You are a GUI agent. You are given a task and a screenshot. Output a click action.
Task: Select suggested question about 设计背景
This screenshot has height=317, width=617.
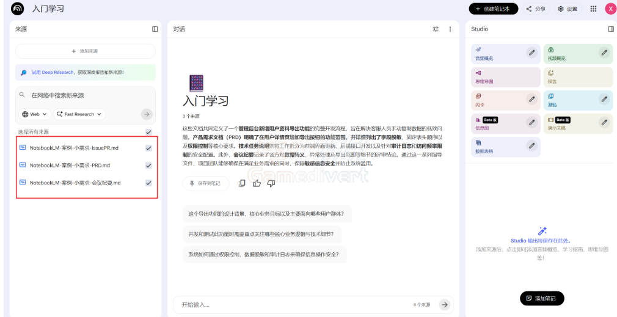coord(267,214)
